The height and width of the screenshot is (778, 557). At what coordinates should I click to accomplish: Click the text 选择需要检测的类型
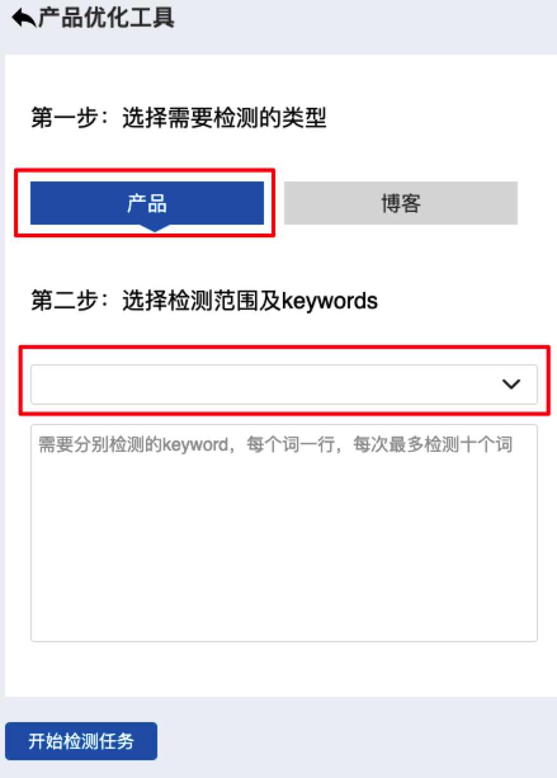pyautogui.click(x=225, y=118)
